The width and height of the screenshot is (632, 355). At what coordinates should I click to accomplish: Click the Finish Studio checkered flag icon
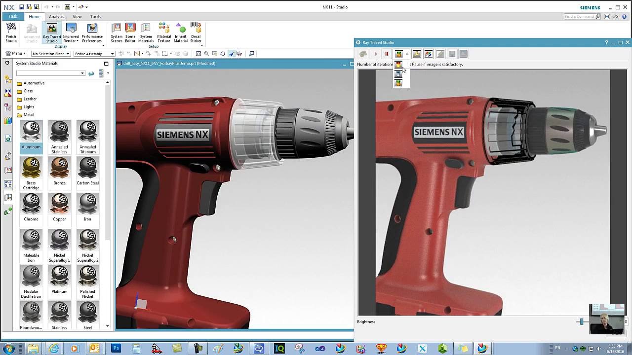pyautogui.click(x=11, y=28)
